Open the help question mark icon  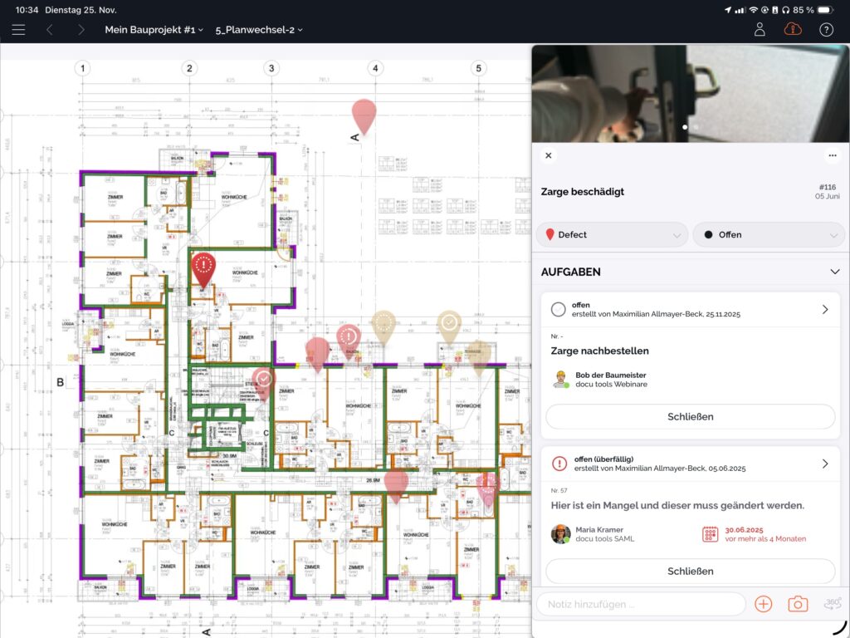[x=826, y=30]
